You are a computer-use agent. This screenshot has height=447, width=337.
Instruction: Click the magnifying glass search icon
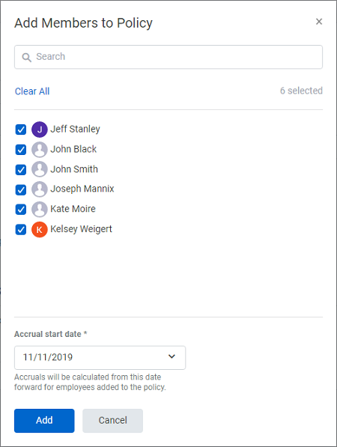pyautogui.click(x=26, y=58)
